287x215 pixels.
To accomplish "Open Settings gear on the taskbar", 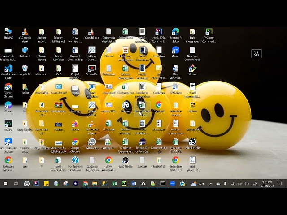I will tap(143, 184).
